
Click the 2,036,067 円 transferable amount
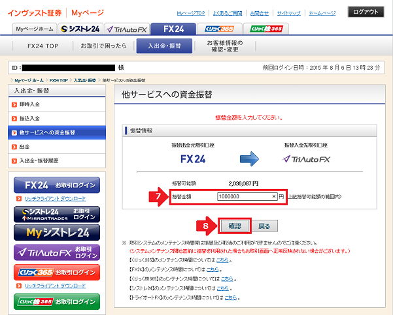point(243,183)
